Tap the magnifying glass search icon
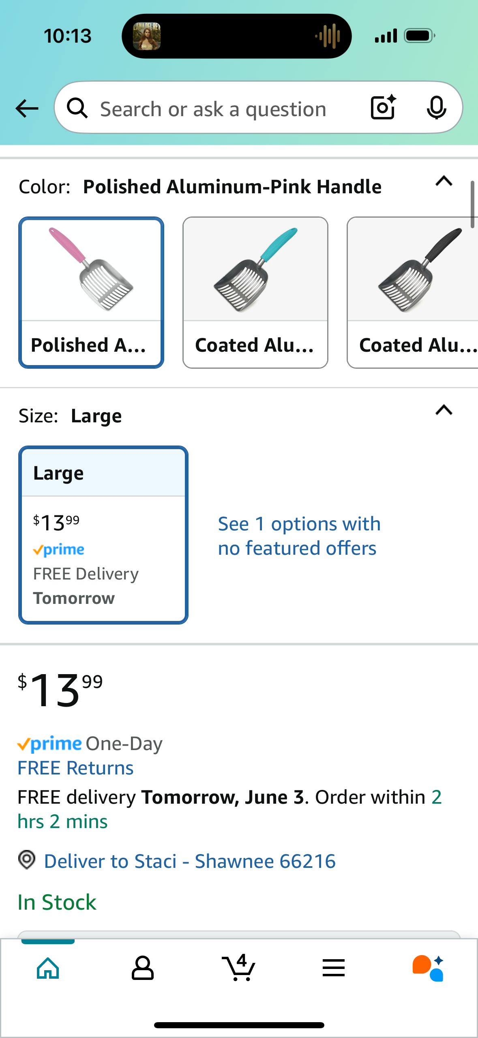 [x=77, y=108]
